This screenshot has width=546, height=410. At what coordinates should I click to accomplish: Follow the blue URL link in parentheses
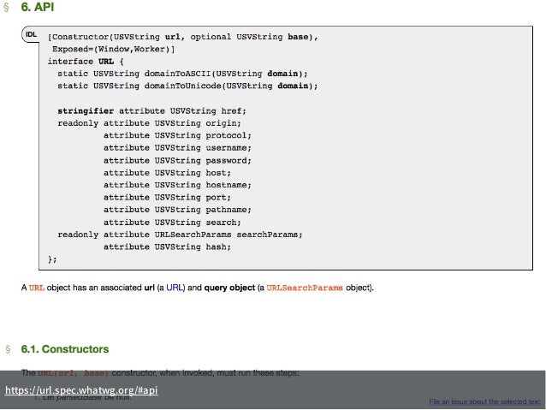pos(175,288)
